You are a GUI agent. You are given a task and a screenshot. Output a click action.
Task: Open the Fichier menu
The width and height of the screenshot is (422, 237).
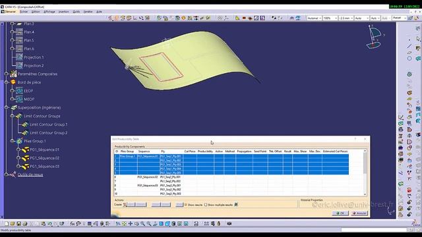point(24,12)
